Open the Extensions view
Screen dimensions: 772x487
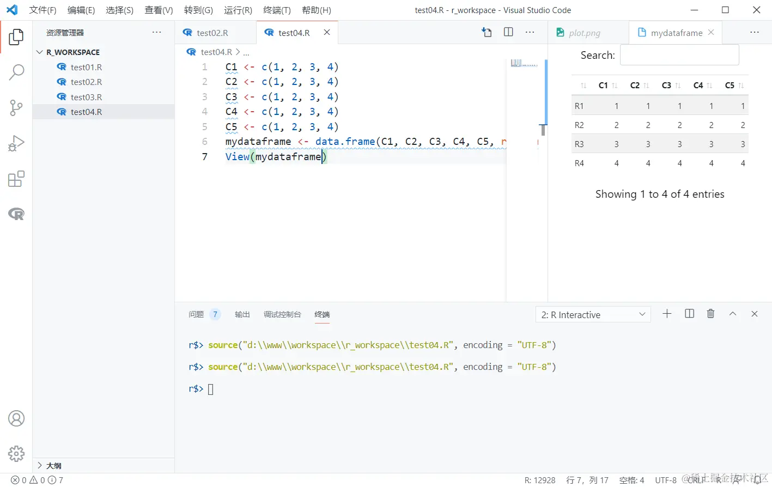point(16,179)
